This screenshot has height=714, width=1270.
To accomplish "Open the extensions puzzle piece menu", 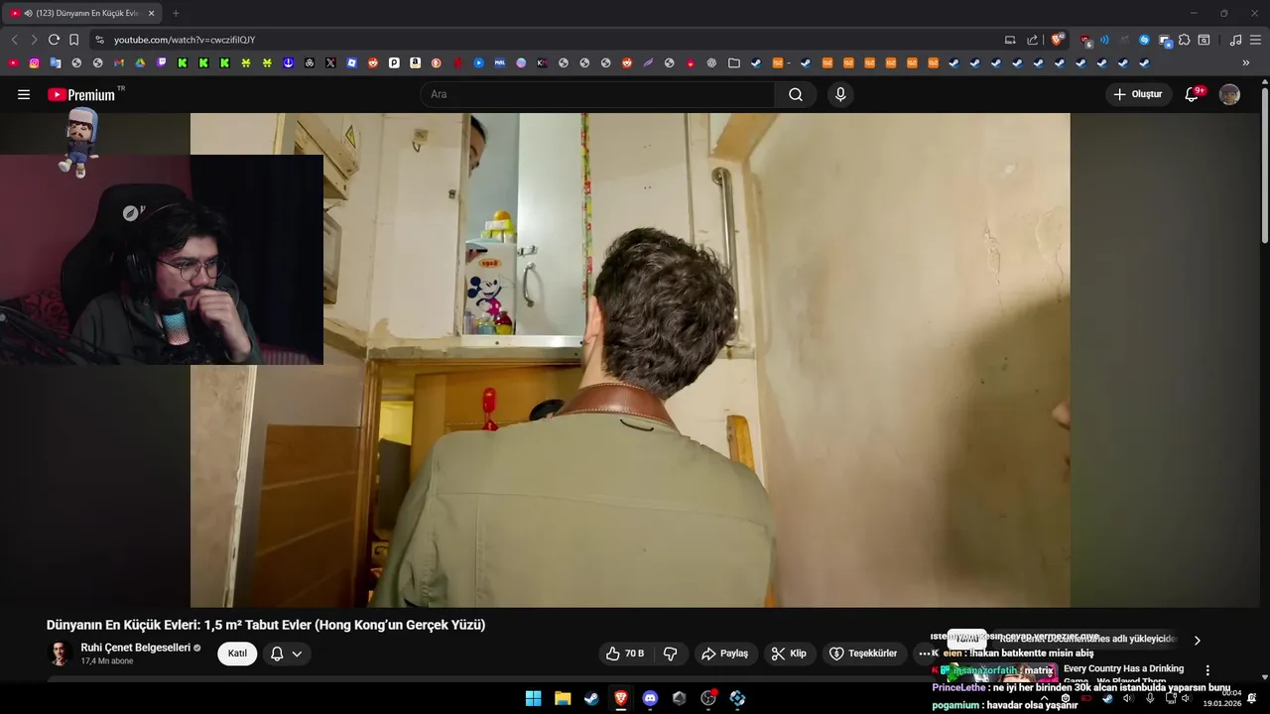I will [x=1184, y=40].
